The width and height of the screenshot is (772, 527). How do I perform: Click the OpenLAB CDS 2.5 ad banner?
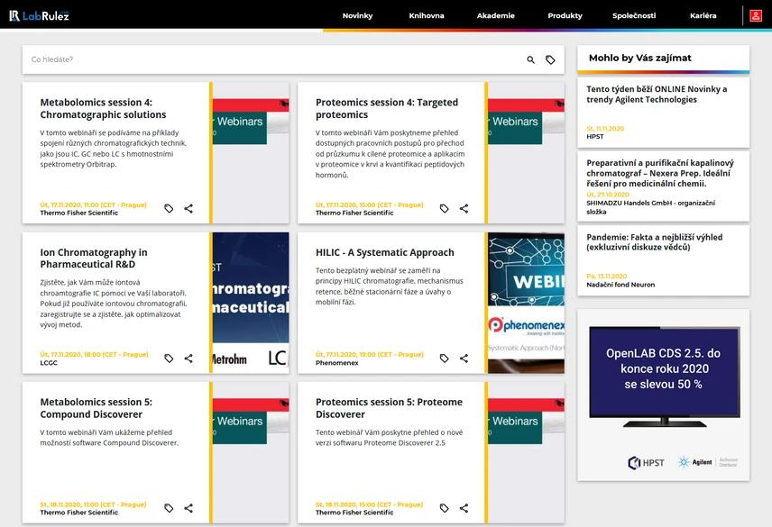pos(663,395)
